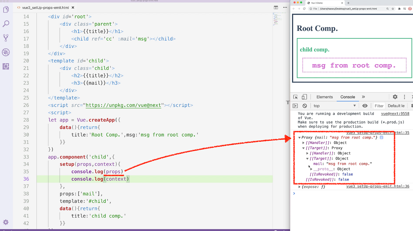Toggle the live expression eye icon

click(365, 106)
